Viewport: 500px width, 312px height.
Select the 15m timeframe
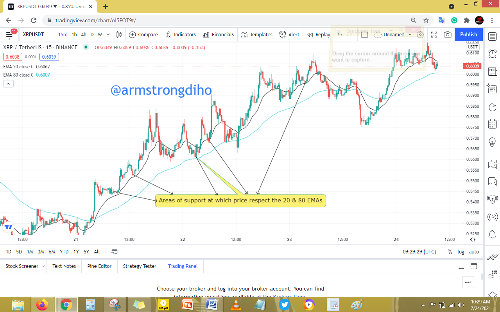click(63, 34)
